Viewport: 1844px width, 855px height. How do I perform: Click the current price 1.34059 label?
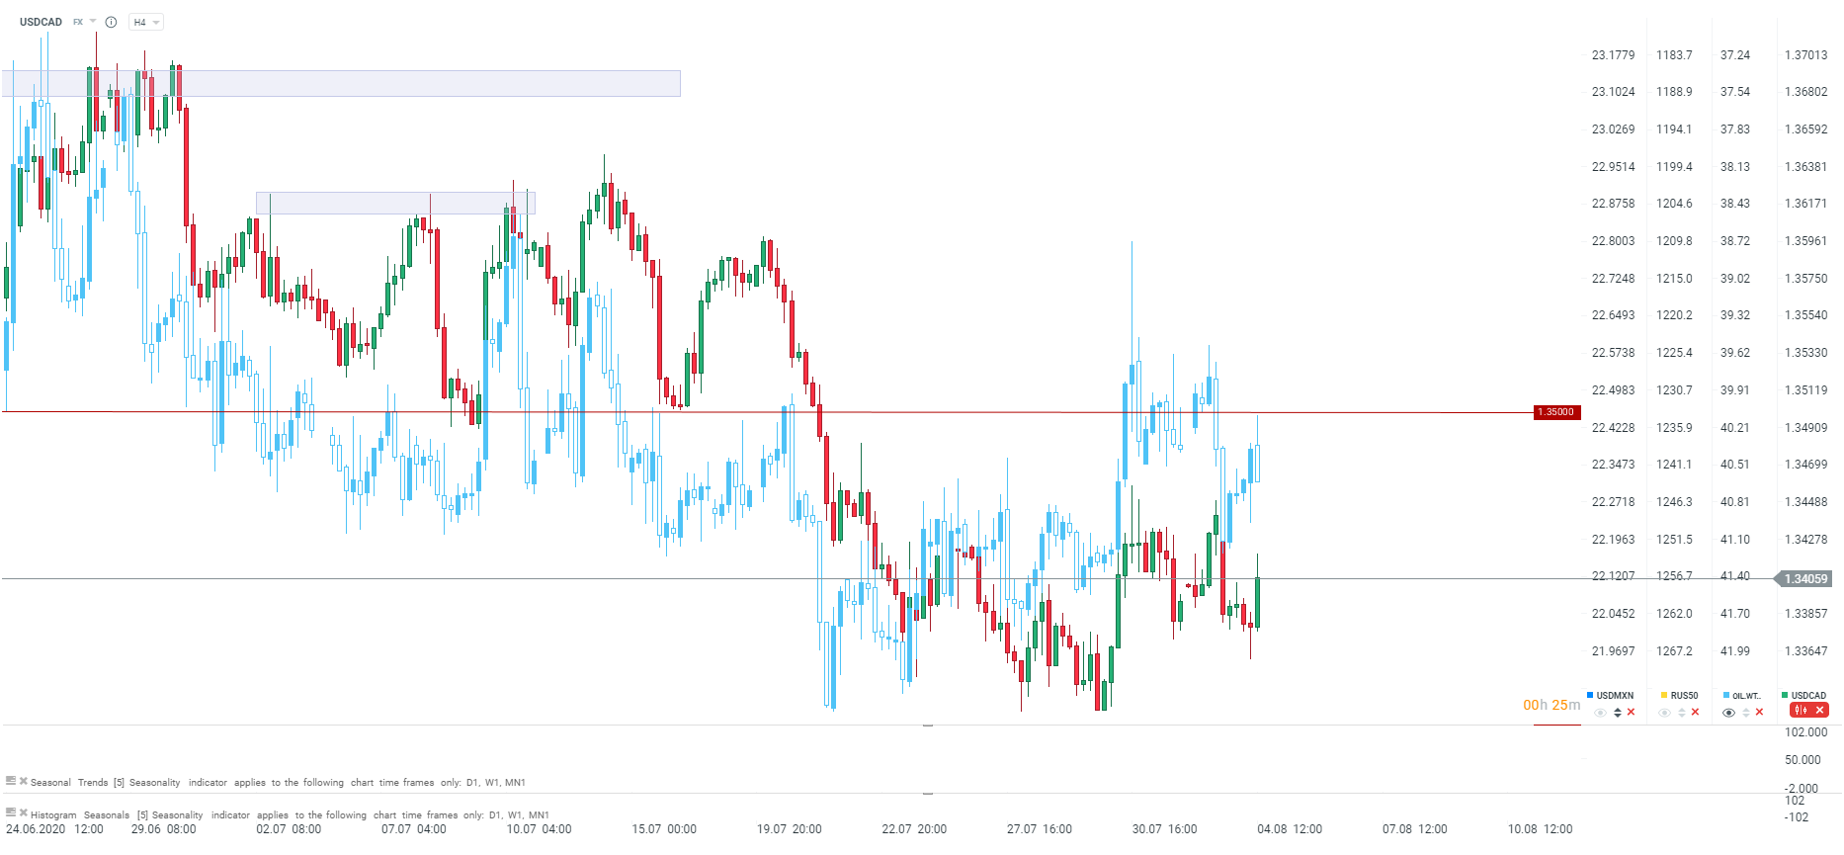coord(1805,579)
